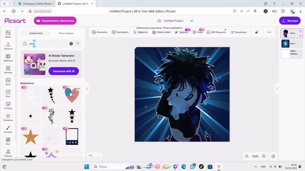
Task: Add the falling black stars trail sticker
Action: [x=51, y=95]
